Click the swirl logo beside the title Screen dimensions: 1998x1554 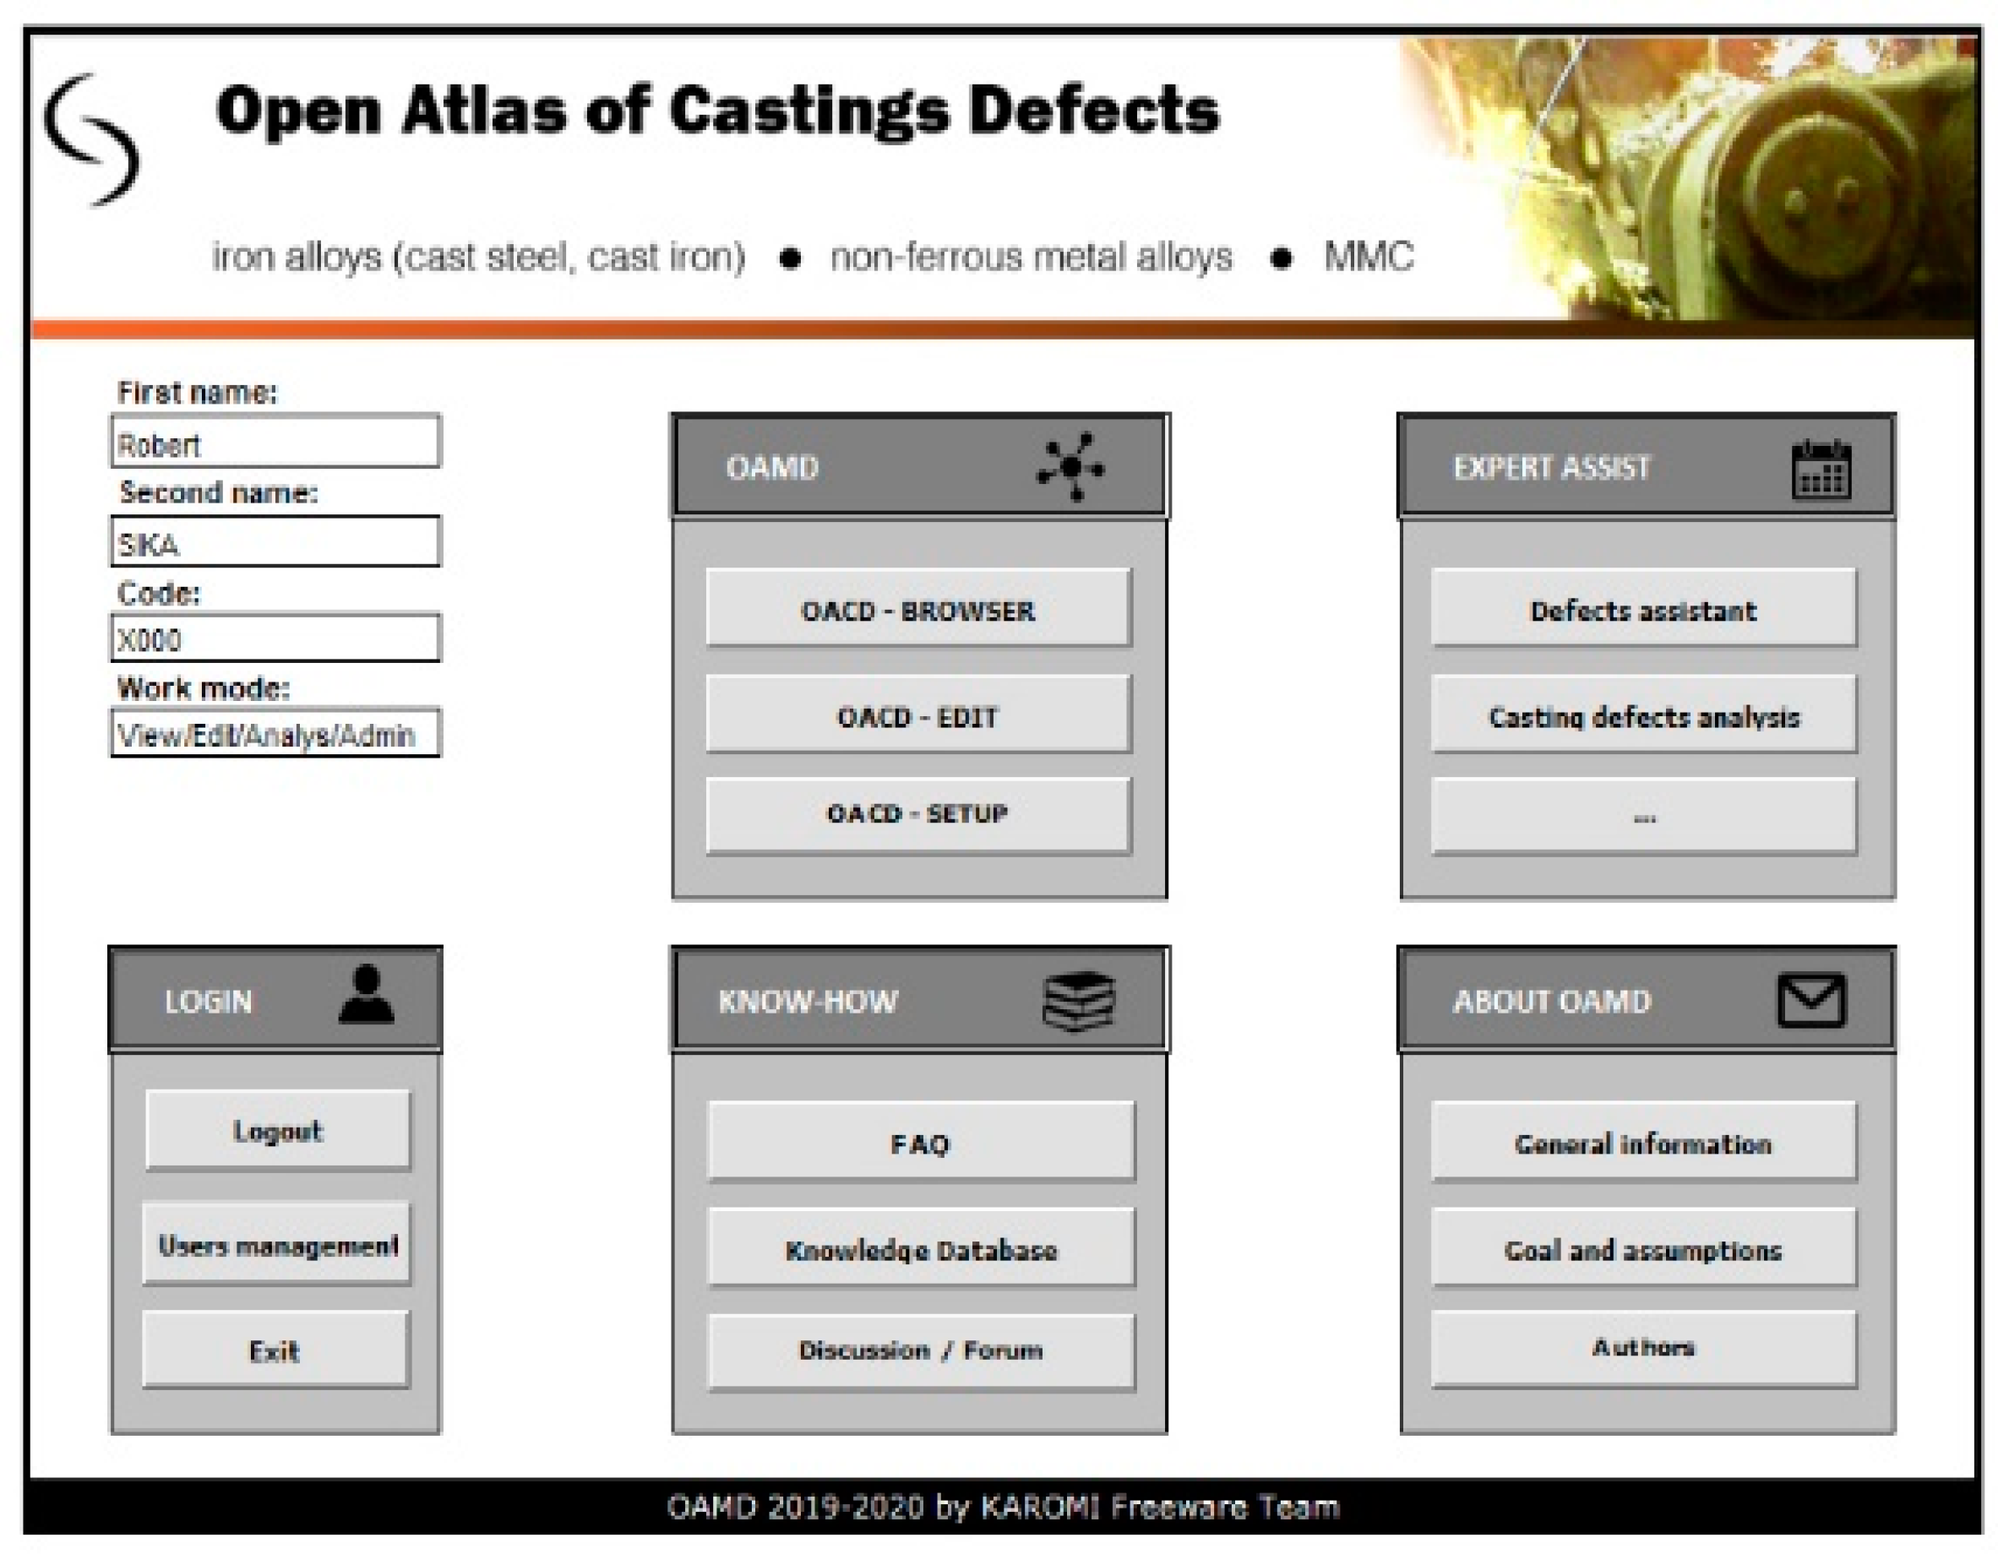point(93,140)
